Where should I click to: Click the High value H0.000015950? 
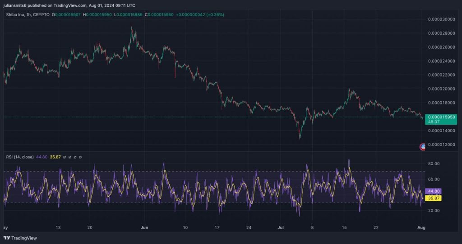click(97, 14)
